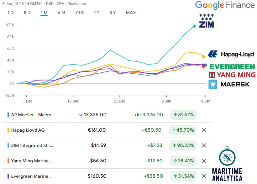
Task: Click the Hapag-Lloyd yellow endpoint dot
Action: pyautogui.click(x=204, y=57)
